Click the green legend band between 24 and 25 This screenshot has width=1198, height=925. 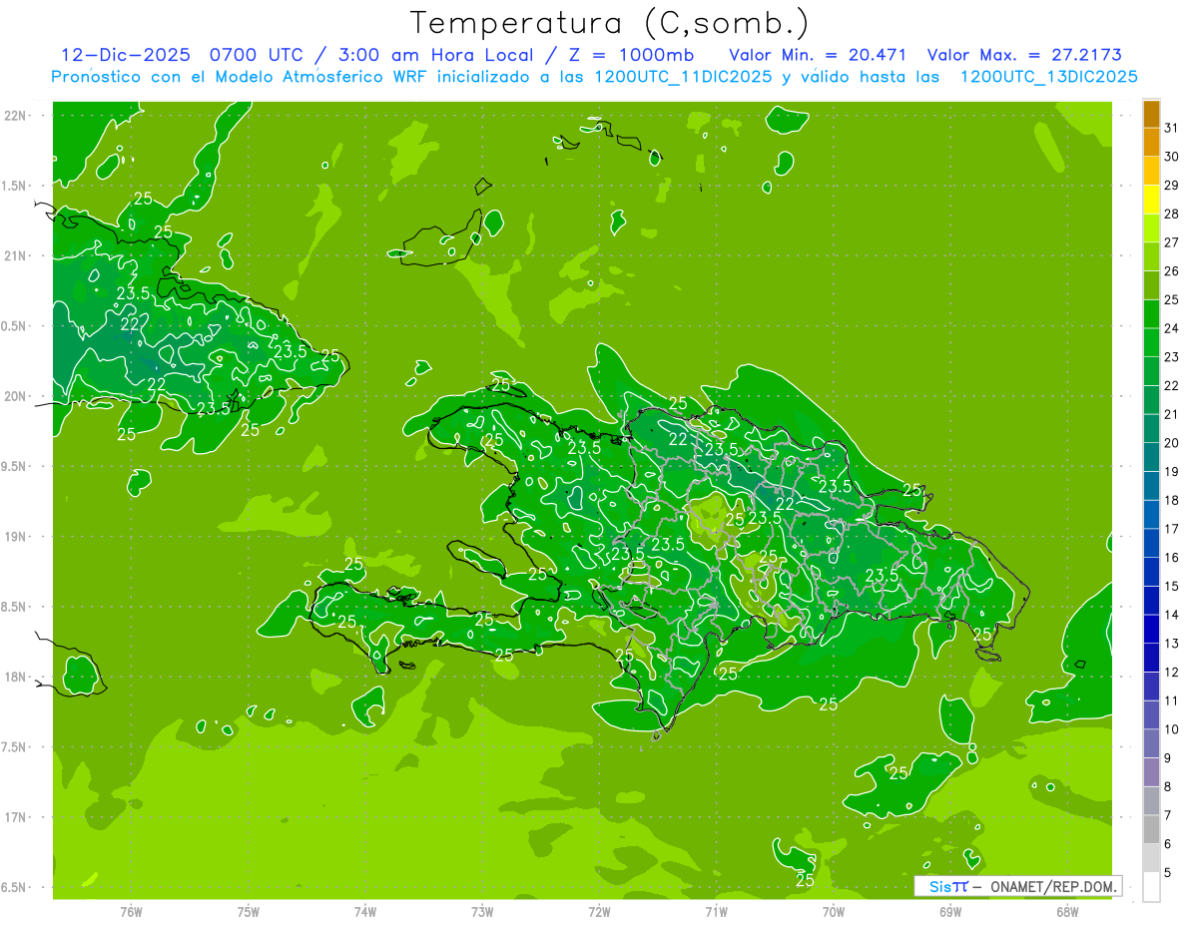pyautogui.click(x=1151, y=314)
